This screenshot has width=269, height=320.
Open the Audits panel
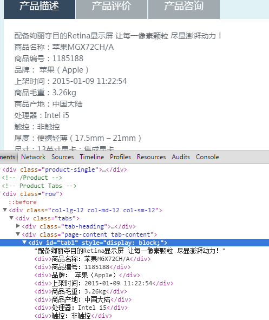181,157
